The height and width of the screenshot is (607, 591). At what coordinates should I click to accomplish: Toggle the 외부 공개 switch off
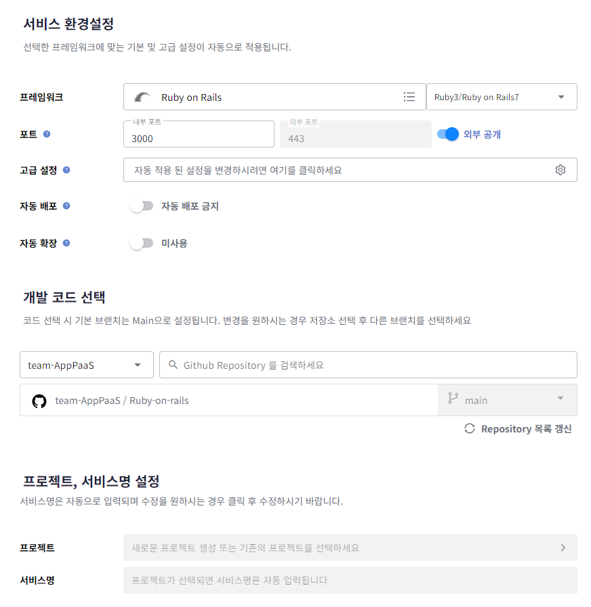pos(448,134)
